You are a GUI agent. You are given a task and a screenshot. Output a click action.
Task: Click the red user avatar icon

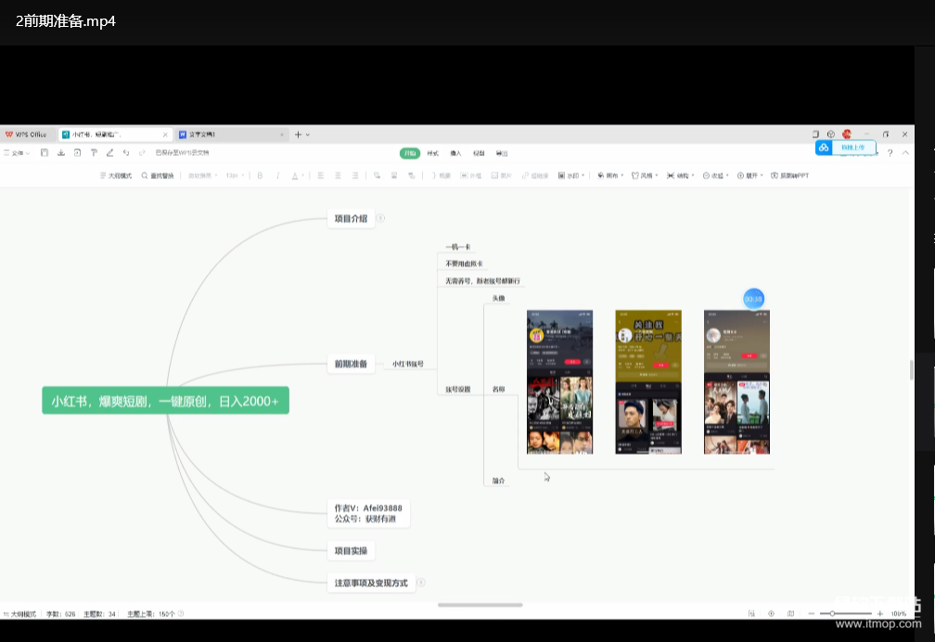[847, 135]
